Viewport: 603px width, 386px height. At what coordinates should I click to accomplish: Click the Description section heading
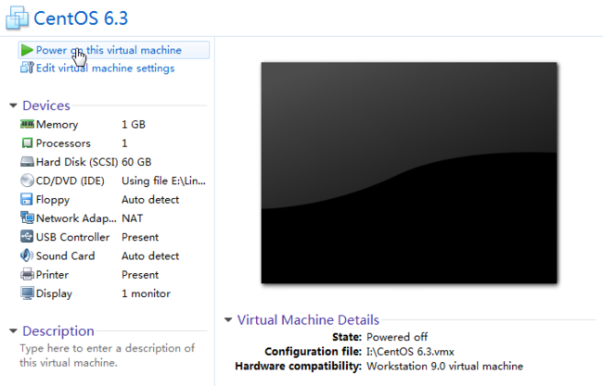coord(58,330)
